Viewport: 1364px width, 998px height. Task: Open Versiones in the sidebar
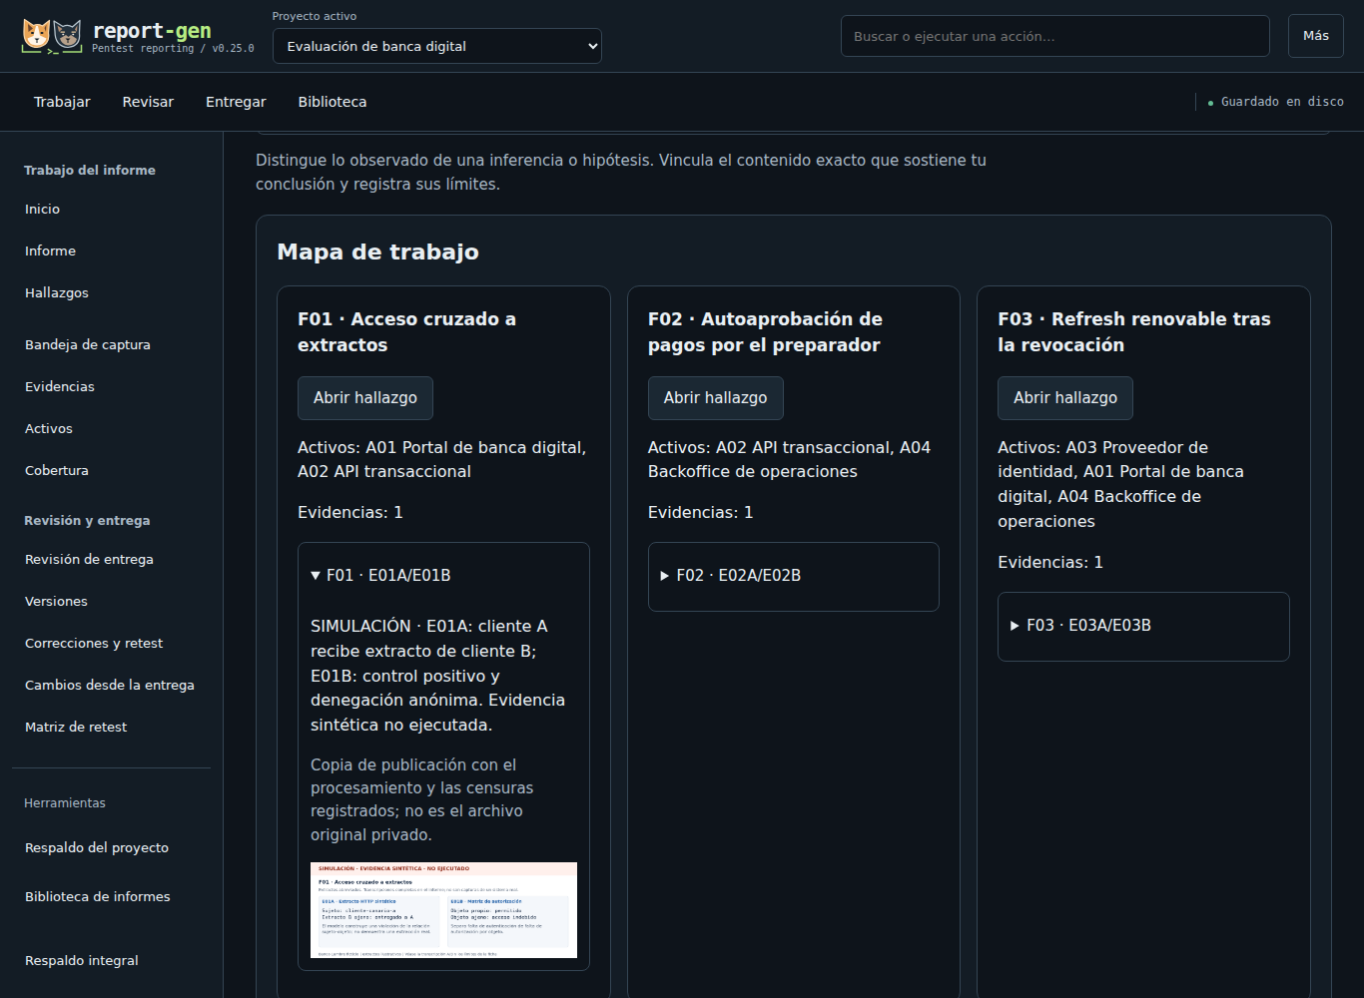111,601
